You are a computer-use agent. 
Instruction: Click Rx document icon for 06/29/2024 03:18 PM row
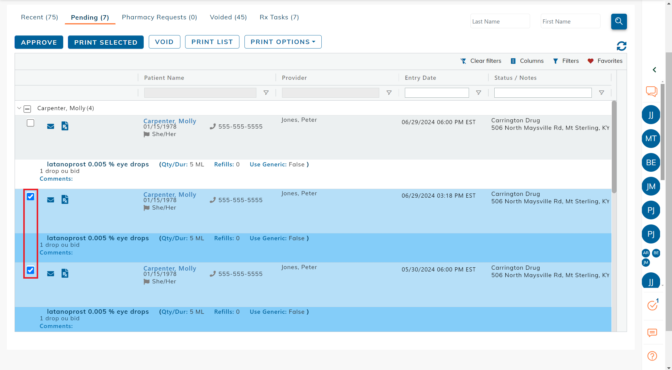click(x=65, y=199)
